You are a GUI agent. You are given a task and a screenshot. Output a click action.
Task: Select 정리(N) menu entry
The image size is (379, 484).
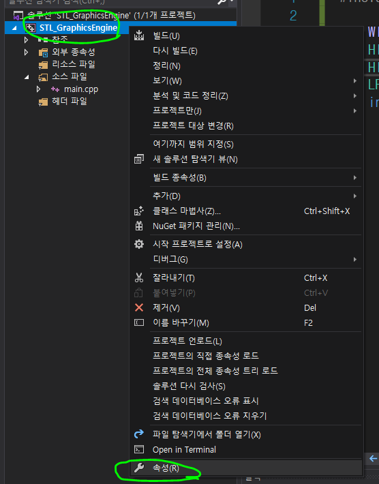166,65
